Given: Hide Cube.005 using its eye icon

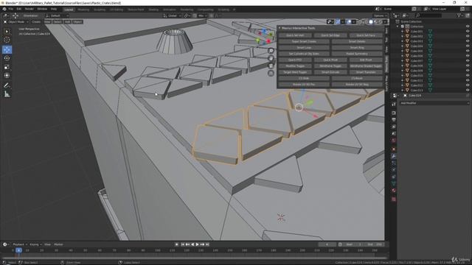Looking at the screenshot, I should 468,51.
